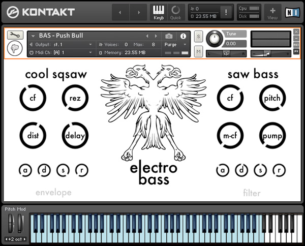Open the Purge dropdown menu

pos(175,45)
